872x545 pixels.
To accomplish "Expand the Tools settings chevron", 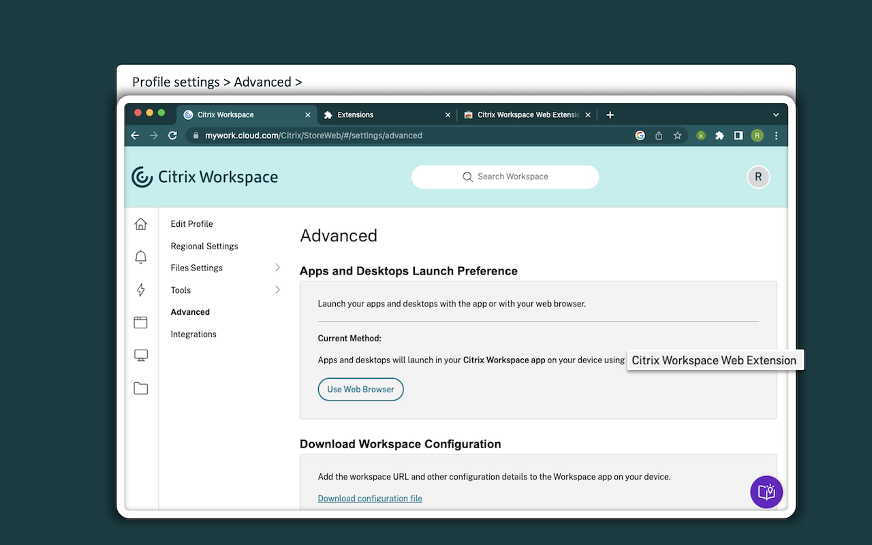I will tap(278, 290).
